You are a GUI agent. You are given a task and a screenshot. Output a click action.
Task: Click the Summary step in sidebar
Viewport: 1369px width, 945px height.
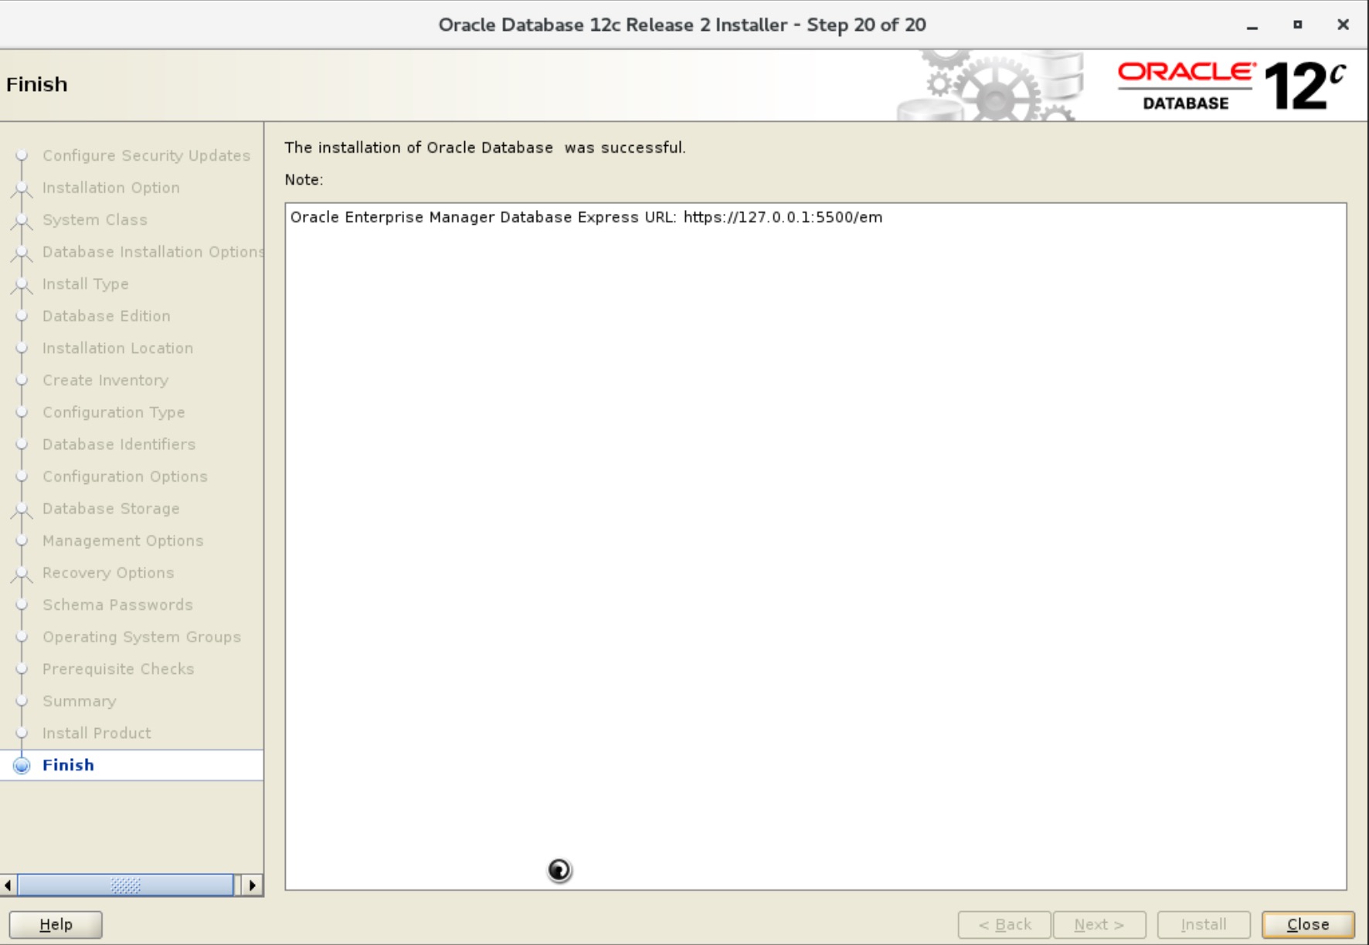click(x=80, y=701)
